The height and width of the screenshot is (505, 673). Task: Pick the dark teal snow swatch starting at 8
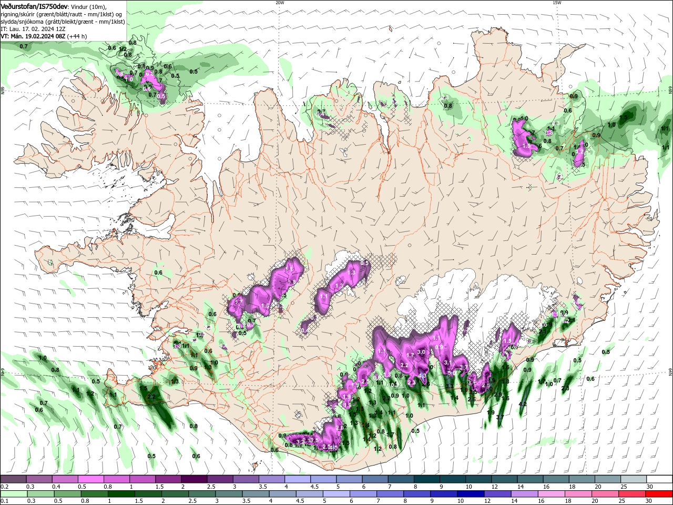(x=426, y=479)
